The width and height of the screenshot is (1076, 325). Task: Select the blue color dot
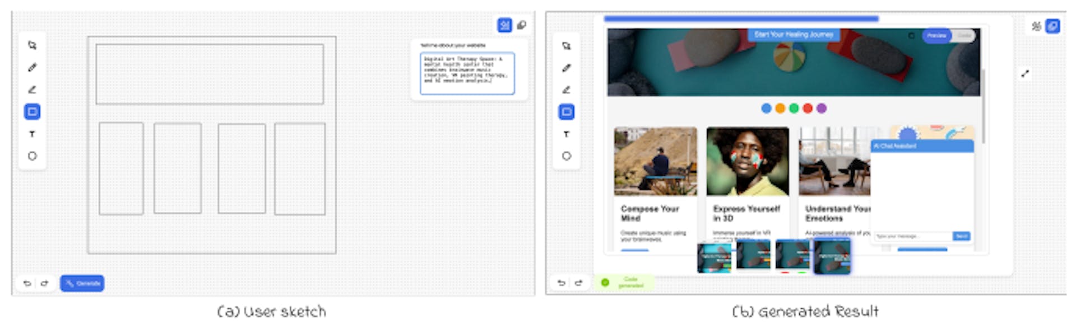[x=766, y=109]
